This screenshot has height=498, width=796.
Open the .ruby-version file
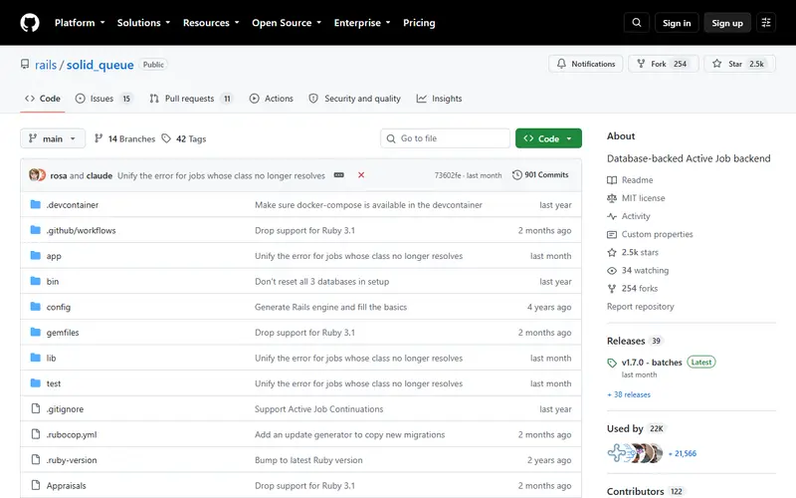72,460
